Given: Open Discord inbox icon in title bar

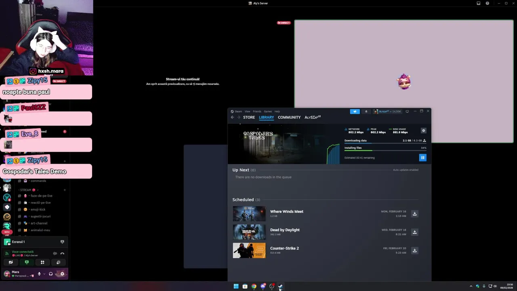Looking at the screenshot, I should pyautogui.click(x=479, y=3).
